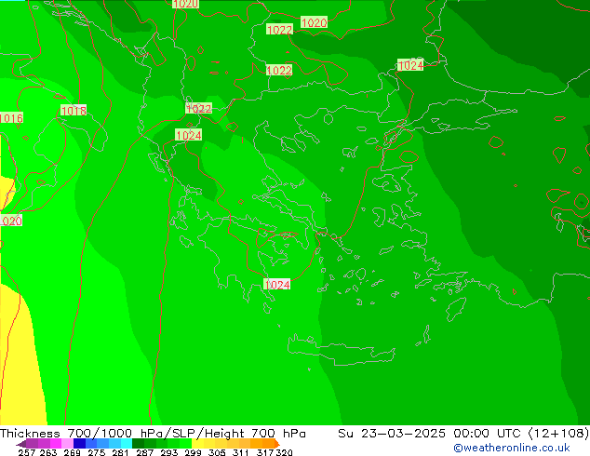Select the 299 legend value
This screenshot has height=456, width=590.
[193, 452]
